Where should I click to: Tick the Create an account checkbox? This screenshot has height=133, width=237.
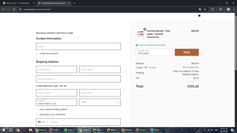[x=37, y=54]
